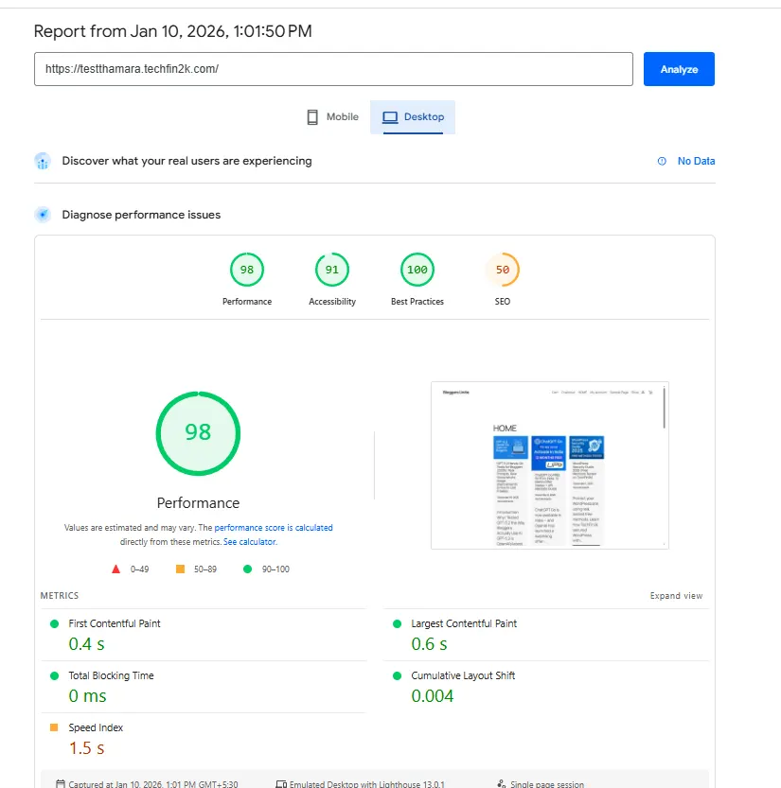
Task: Click the desktop laptop icon
Action: (x=390, y=117)
